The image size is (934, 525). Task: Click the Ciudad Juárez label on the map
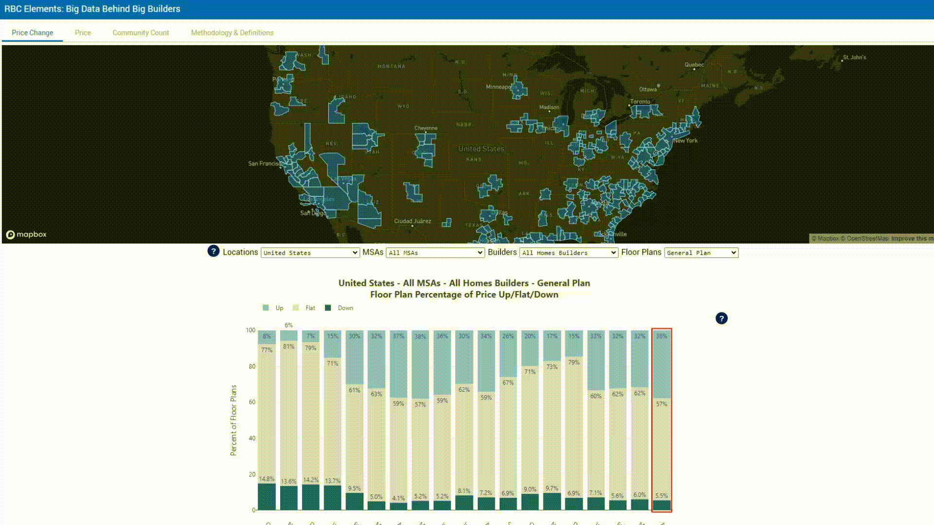413,221
